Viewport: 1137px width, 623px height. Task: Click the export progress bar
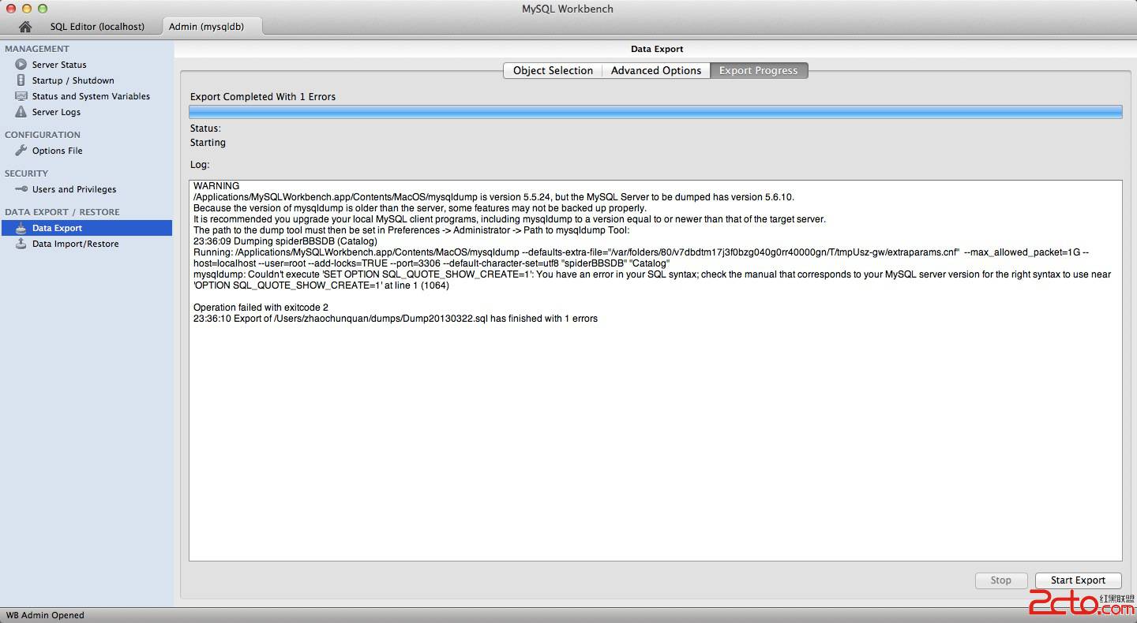point(655,112)
